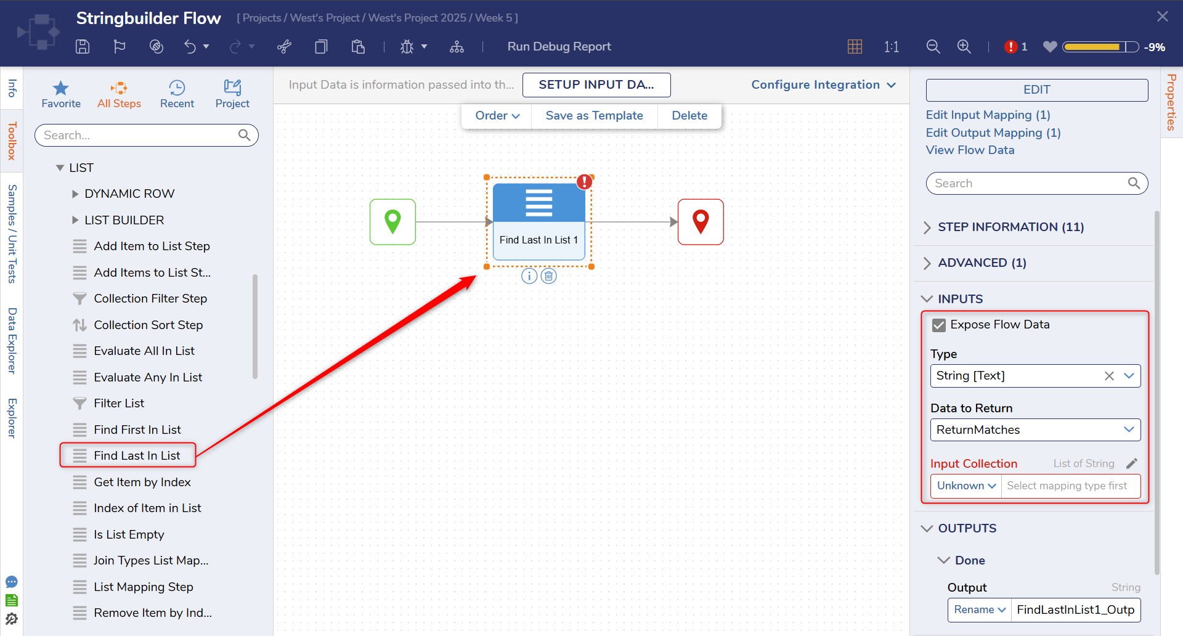
Task: Open the Unknown mapping type dropdown
Action: pyautogui.click(x=966, y=486)
